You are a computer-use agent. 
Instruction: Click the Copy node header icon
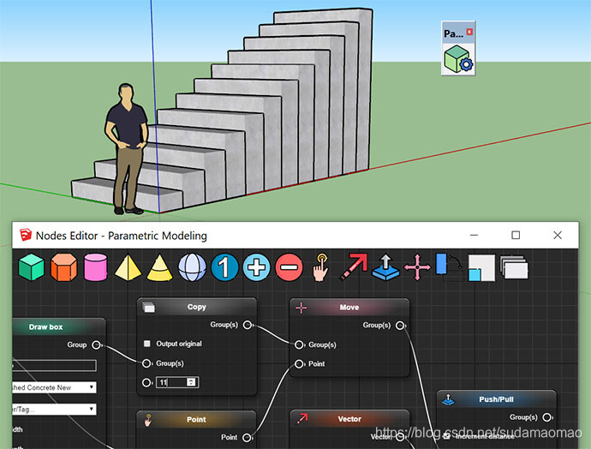tap(148, 308)
